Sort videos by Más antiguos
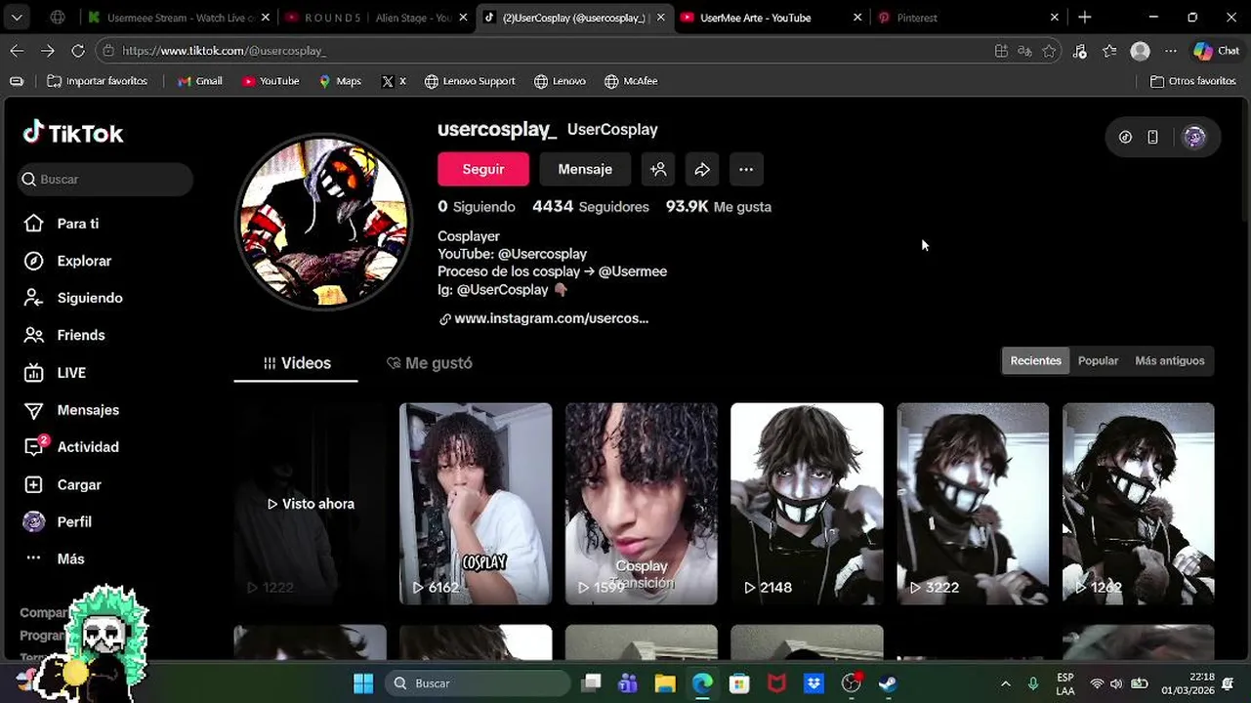This screenshot has height=703, width=1251. click(1169, 360)
